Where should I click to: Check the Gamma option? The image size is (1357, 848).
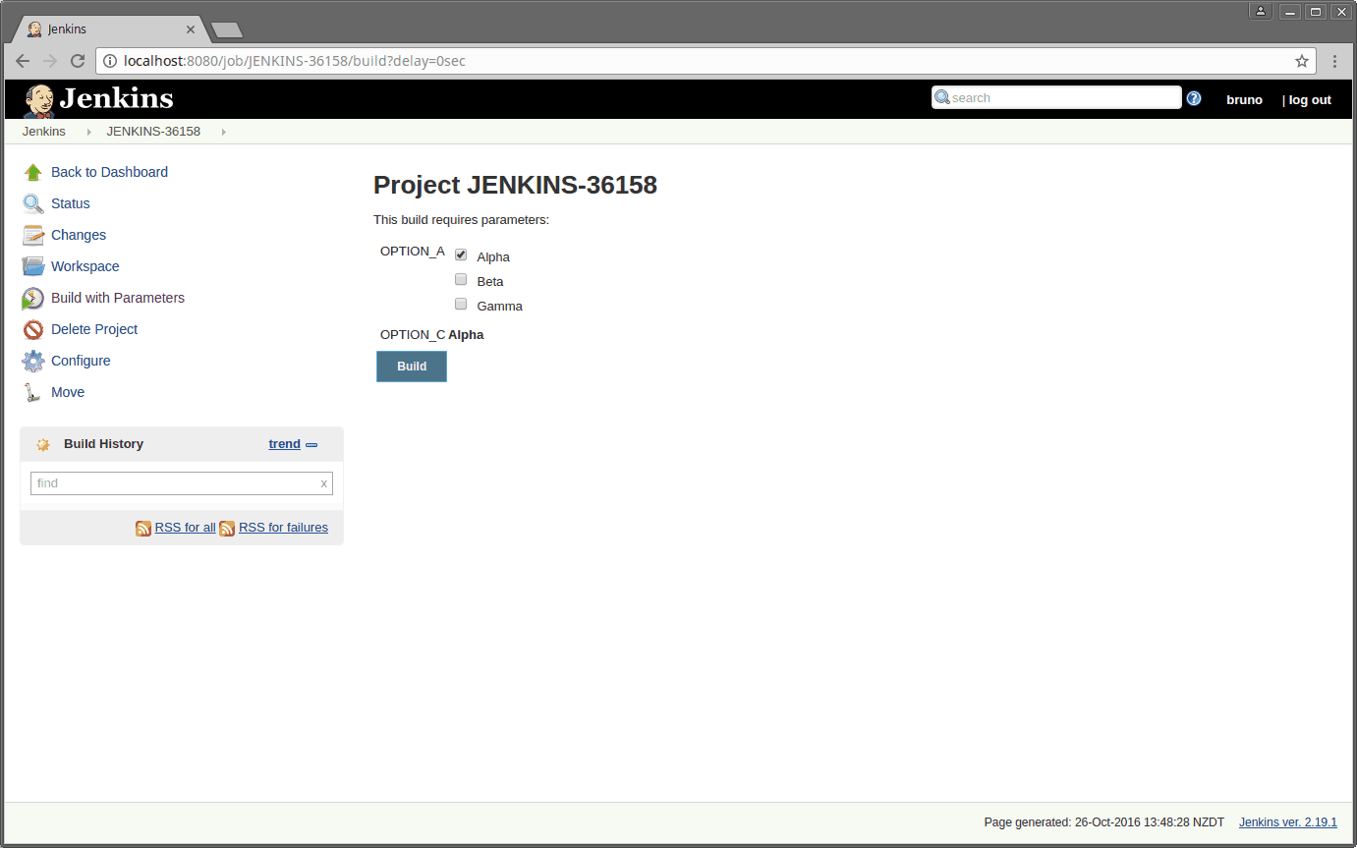click(461, 304)
